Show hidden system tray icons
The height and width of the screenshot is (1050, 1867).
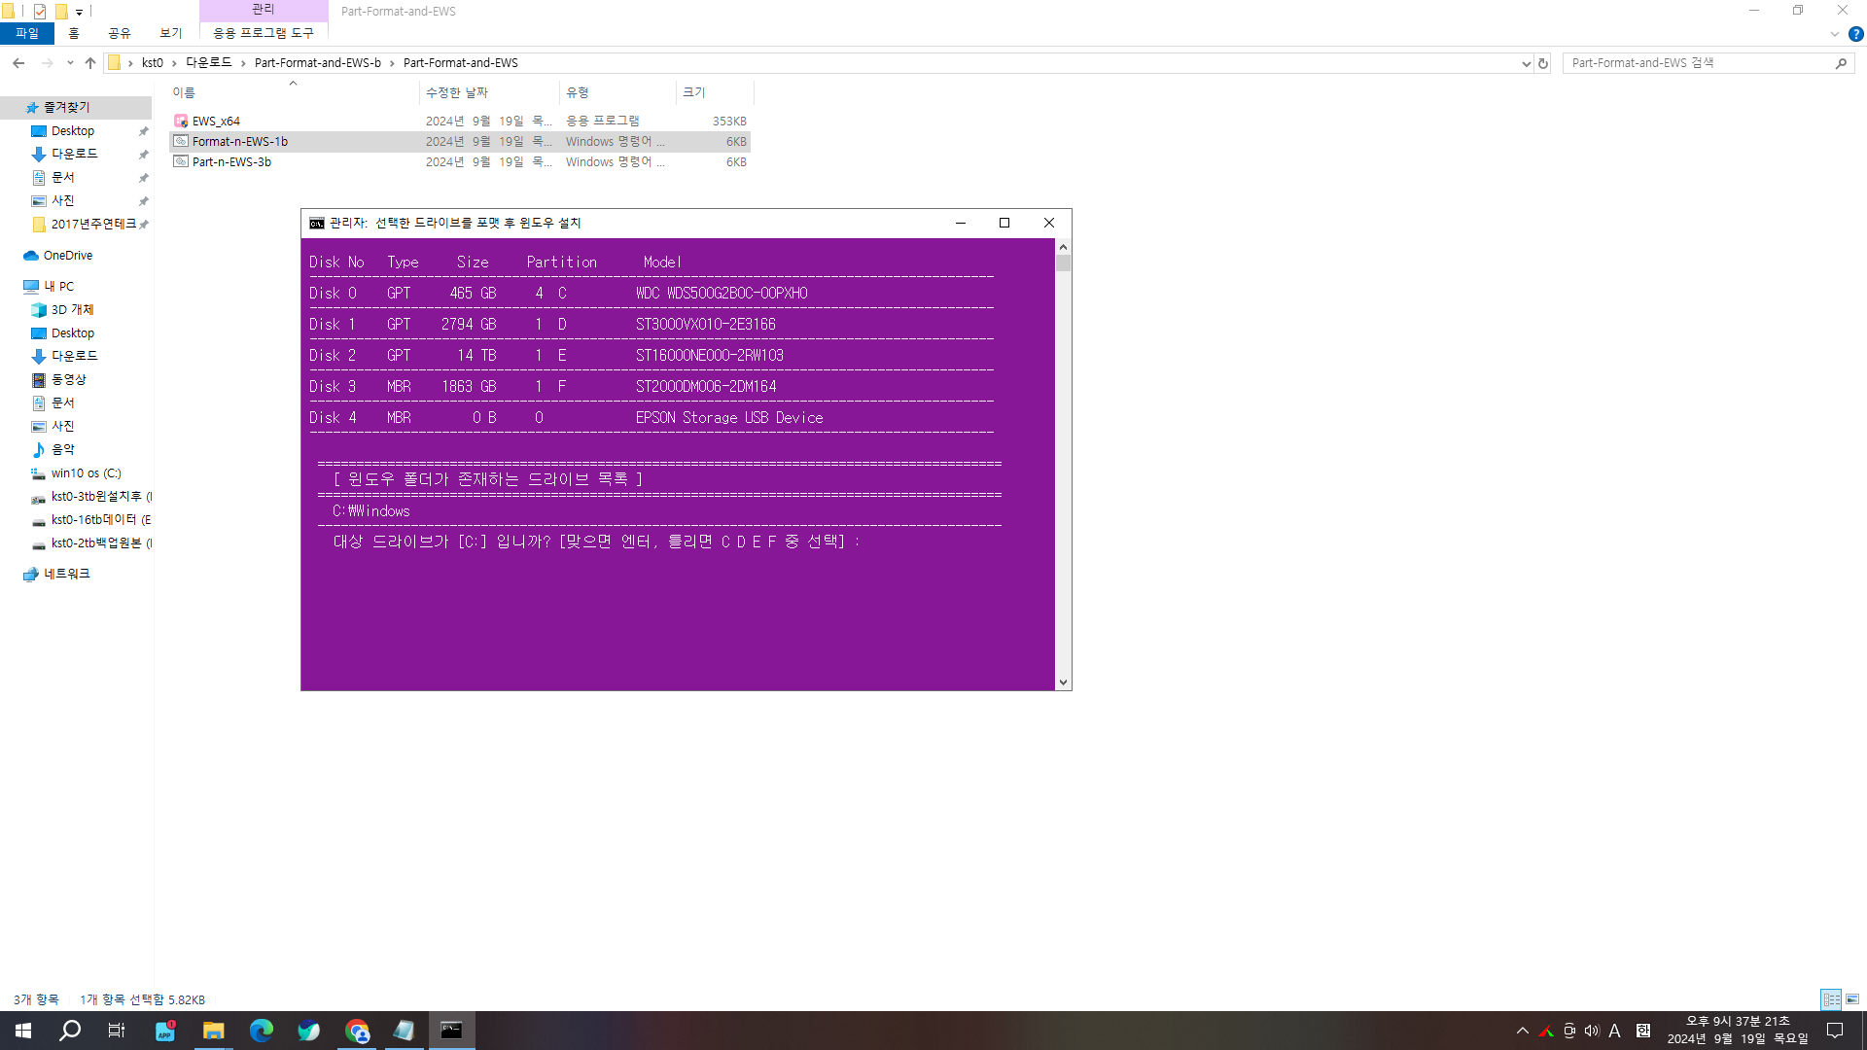tap(1523, 1031)
